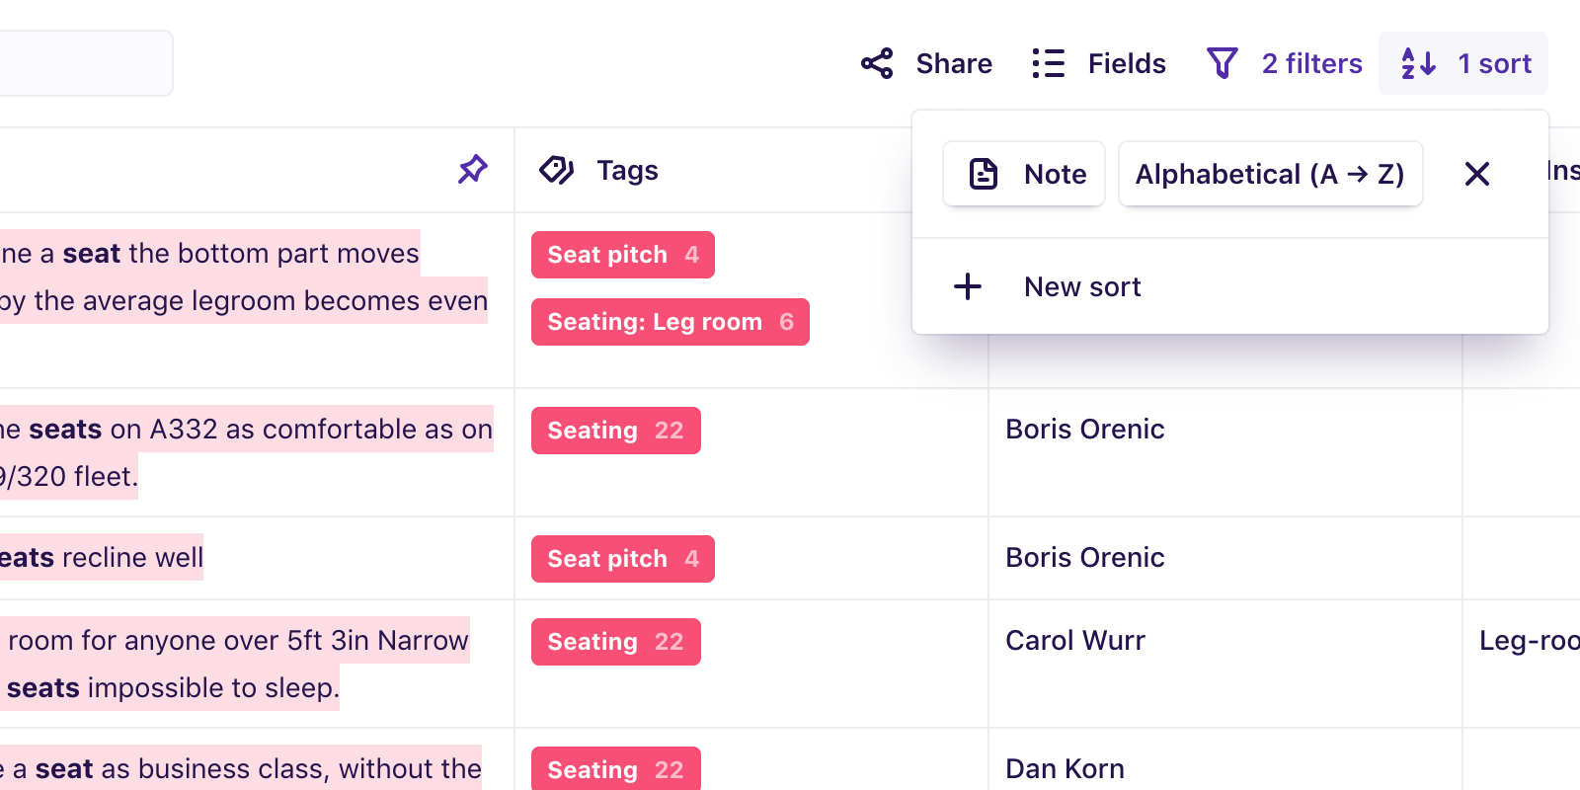The width and height of the screenshot is (1580, 790).
Task: Select the Seating 22 tag swatch
Action: coord(615,430)
